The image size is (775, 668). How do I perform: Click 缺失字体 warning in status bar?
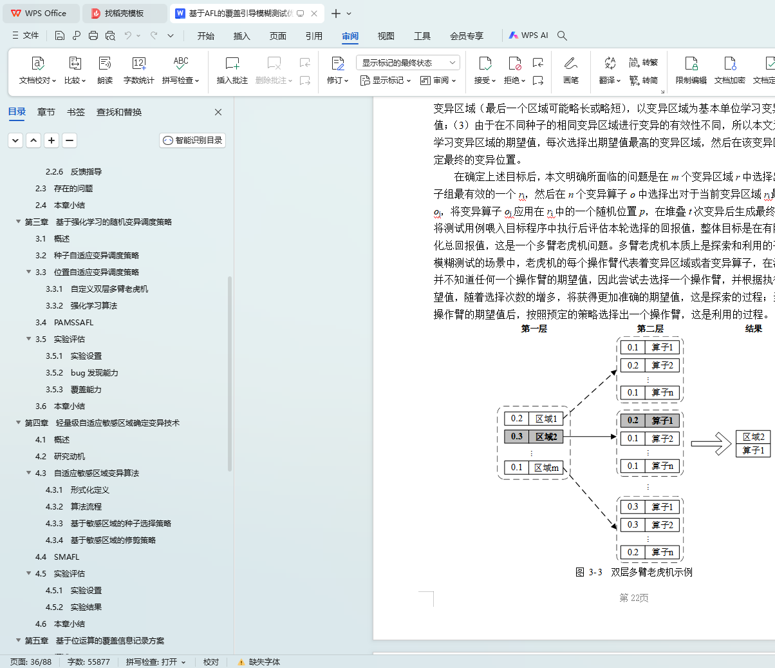pos(259,662)
